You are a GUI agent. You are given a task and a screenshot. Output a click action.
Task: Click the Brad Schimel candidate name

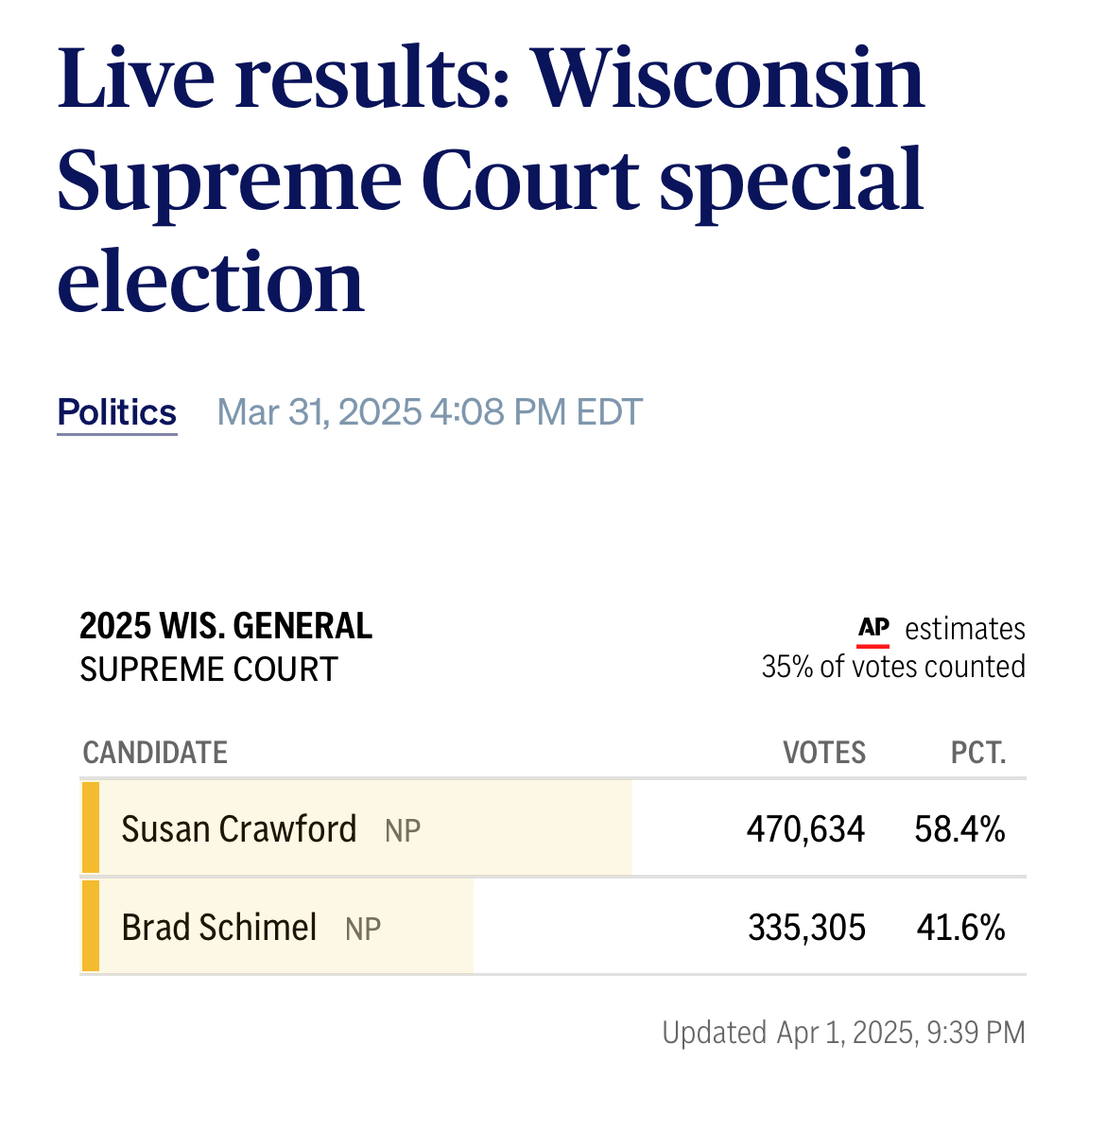click(x=219, y=928)
